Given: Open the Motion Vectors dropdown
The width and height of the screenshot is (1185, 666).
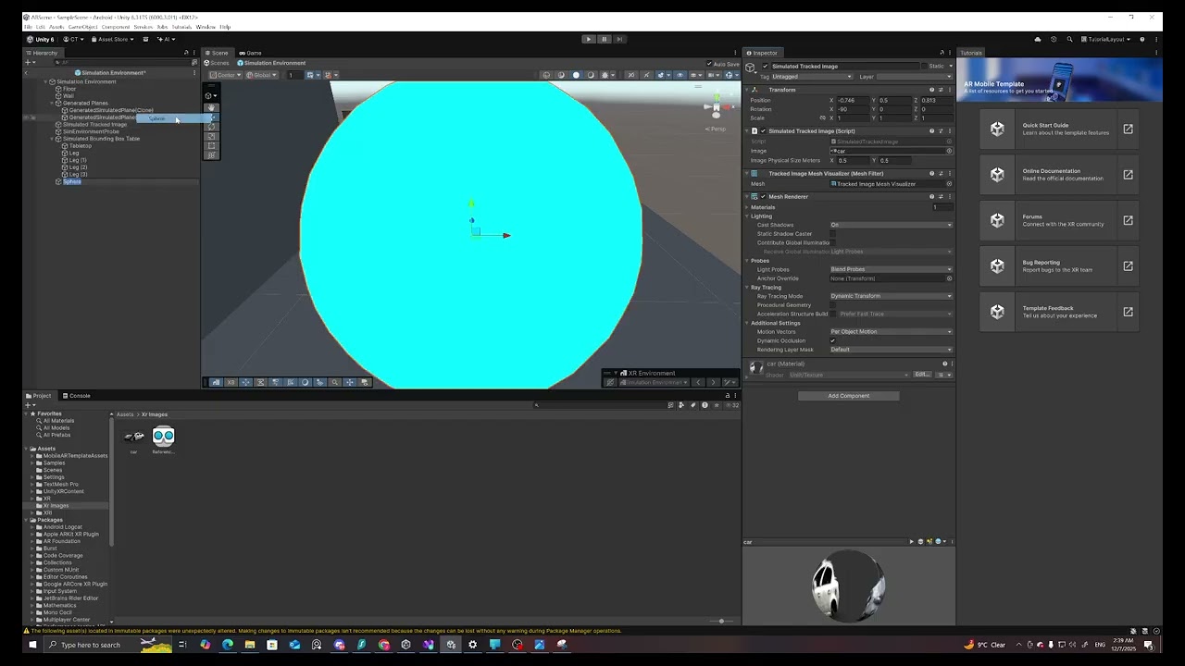Looking at the screenshot, I should (x=891, y=331).
